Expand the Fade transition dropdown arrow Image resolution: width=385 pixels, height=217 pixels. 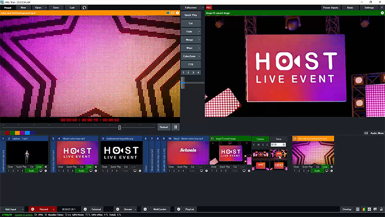(200, 31)
